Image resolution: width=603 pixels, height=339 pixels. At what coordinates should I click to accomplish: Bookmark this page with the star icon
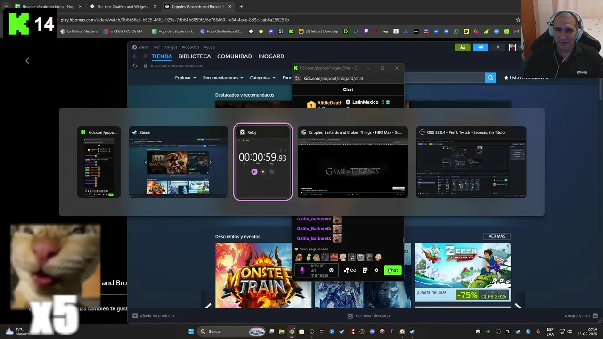coord(518,20)
